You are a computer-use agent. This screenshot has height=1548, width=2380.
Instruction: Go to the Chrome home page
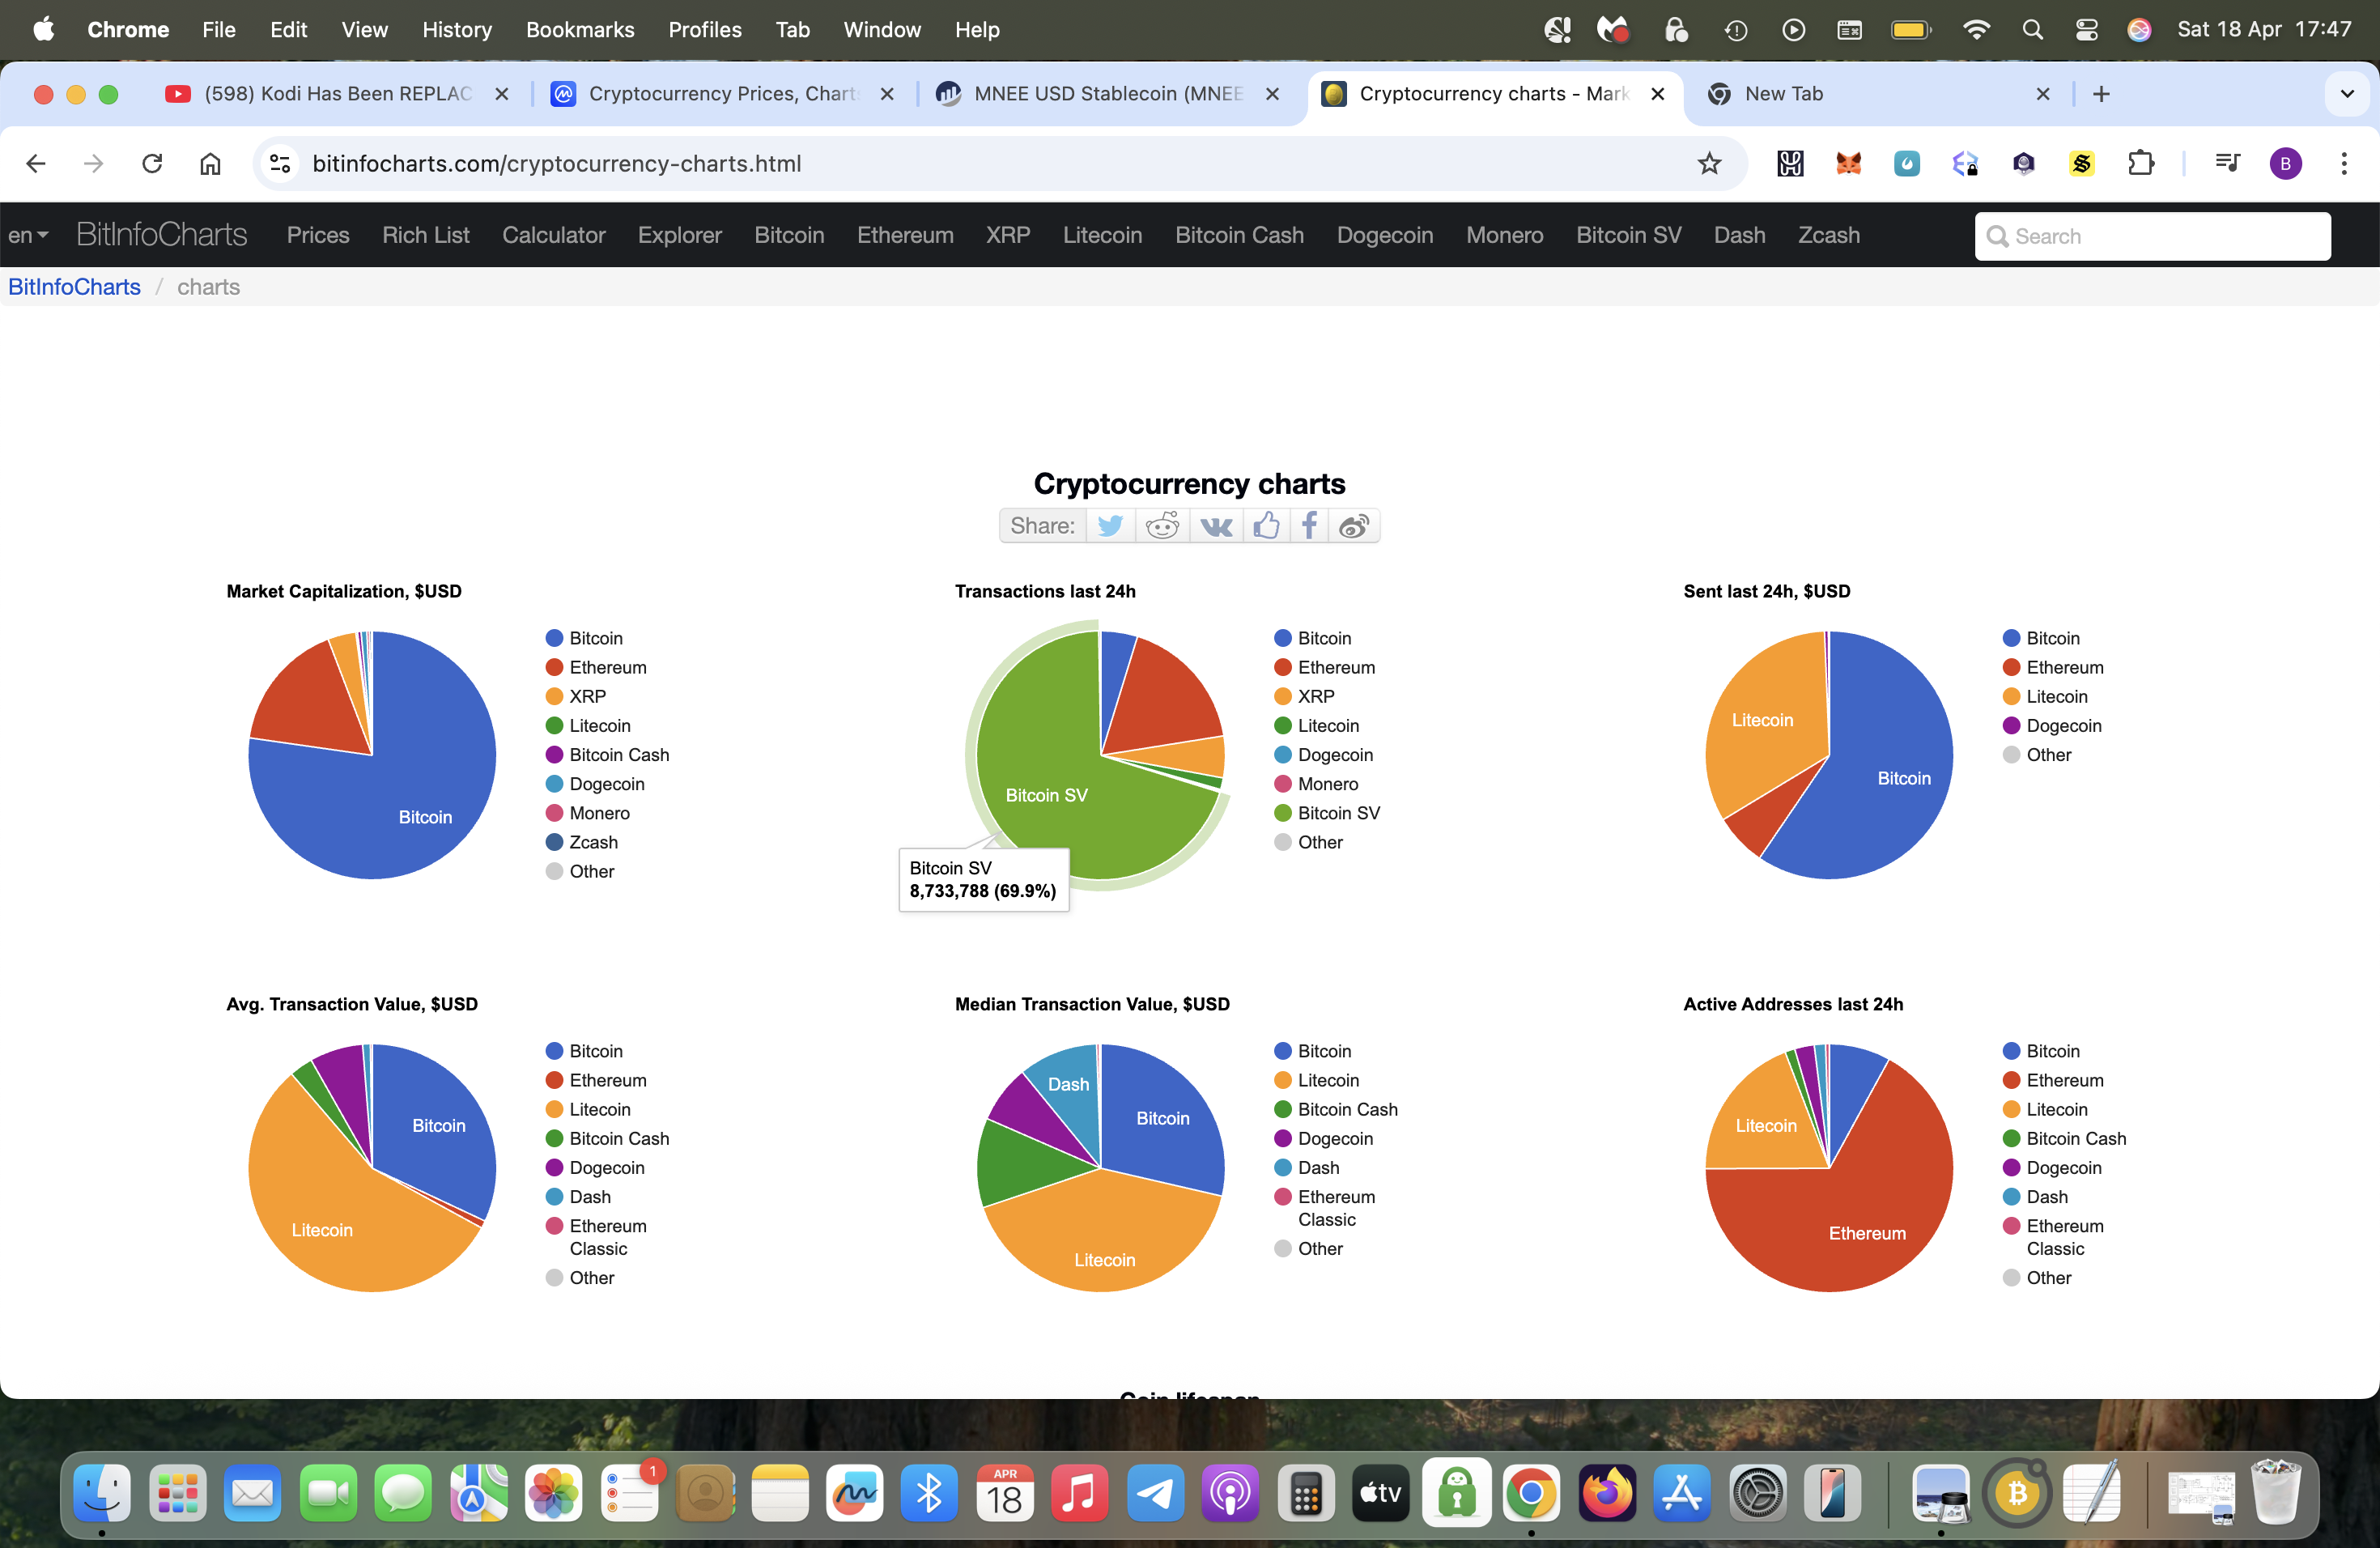(x=210, y=163)
